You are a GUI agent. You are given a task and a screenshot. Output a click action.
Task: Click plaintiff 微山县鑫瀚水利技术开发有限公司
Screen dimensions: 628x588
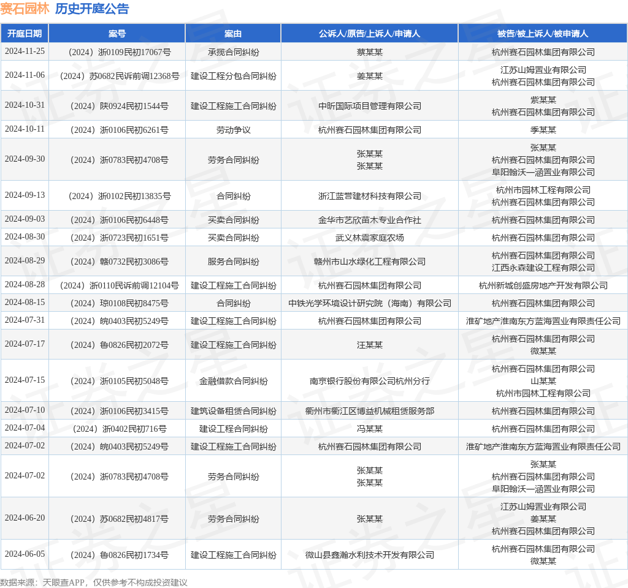click(370, 555)
